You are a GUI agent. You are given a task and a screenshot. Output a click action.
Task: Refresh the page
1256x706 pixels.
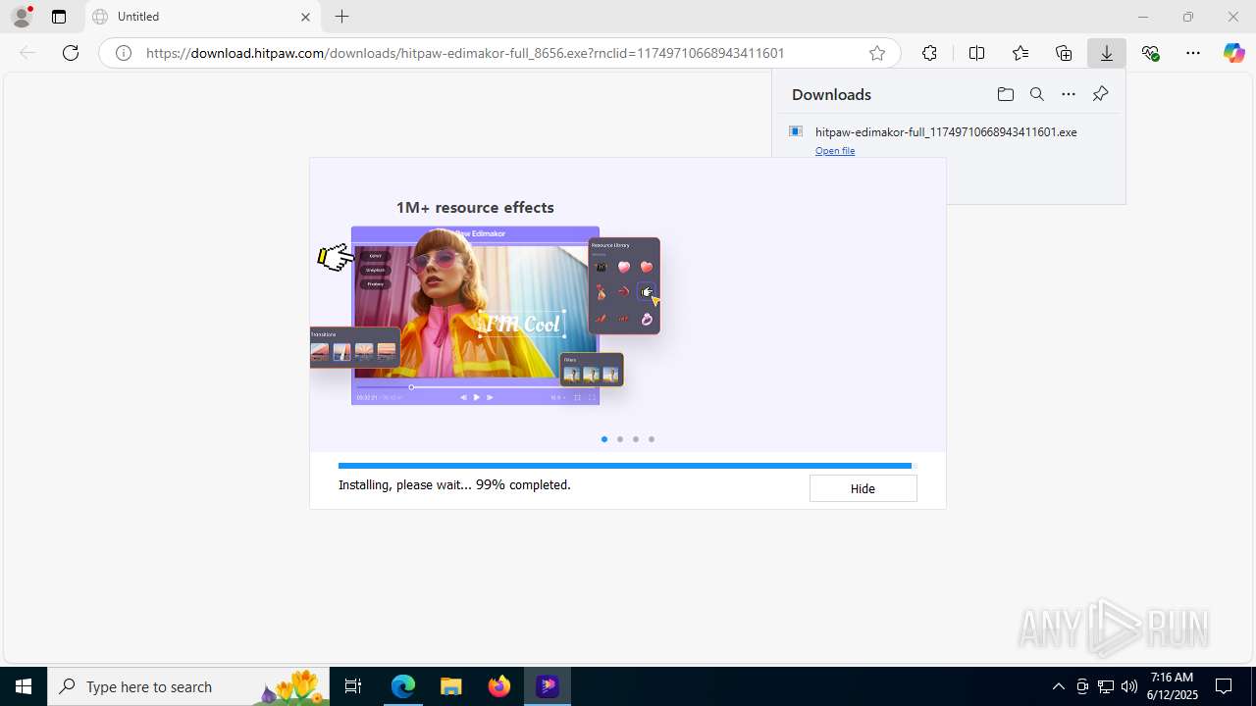click(x=71, y=53)
